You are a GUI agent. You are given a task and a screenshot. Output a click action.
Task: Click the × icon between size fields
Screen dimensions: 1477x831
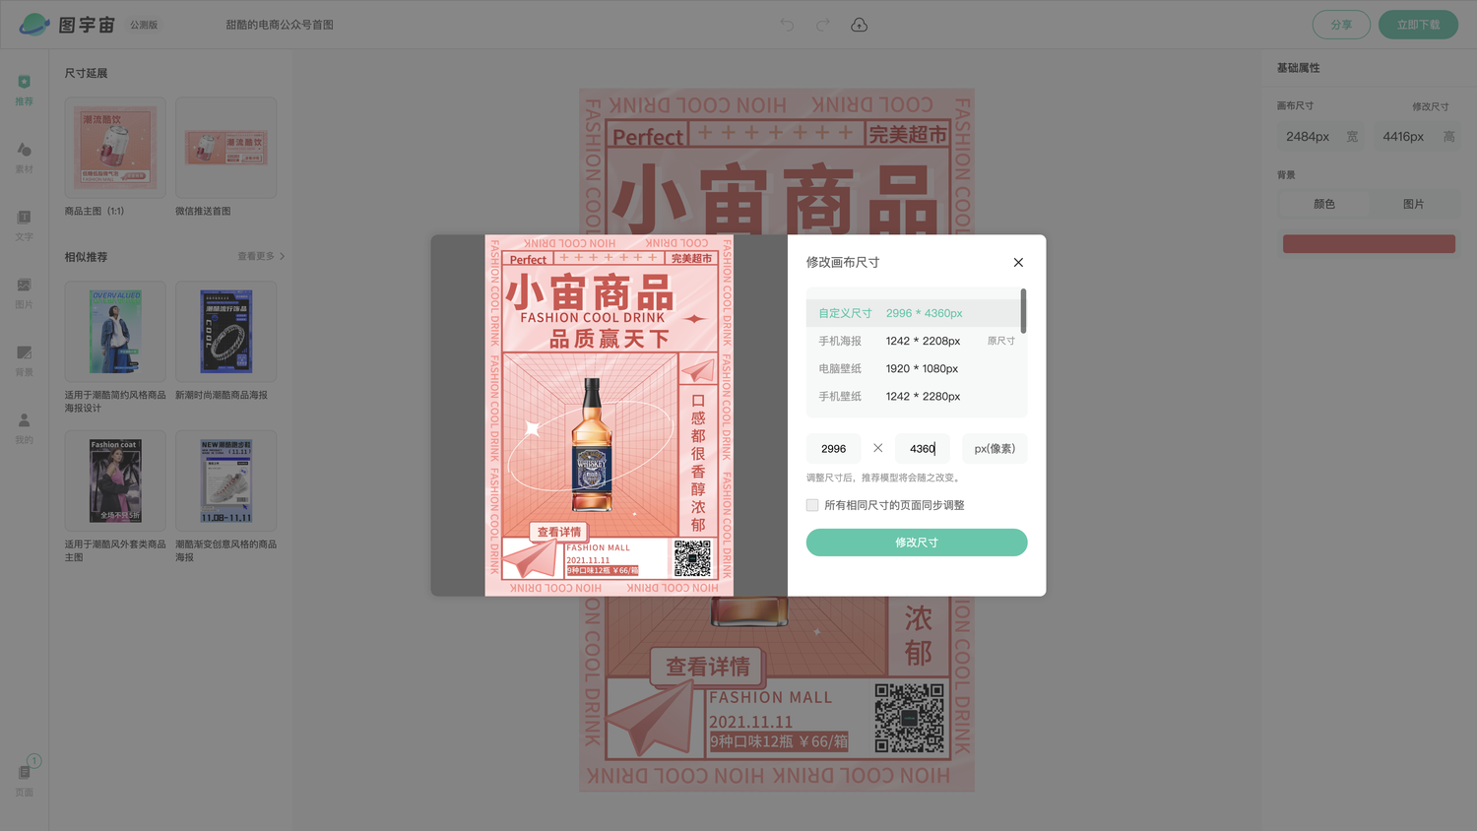point(877,448)
